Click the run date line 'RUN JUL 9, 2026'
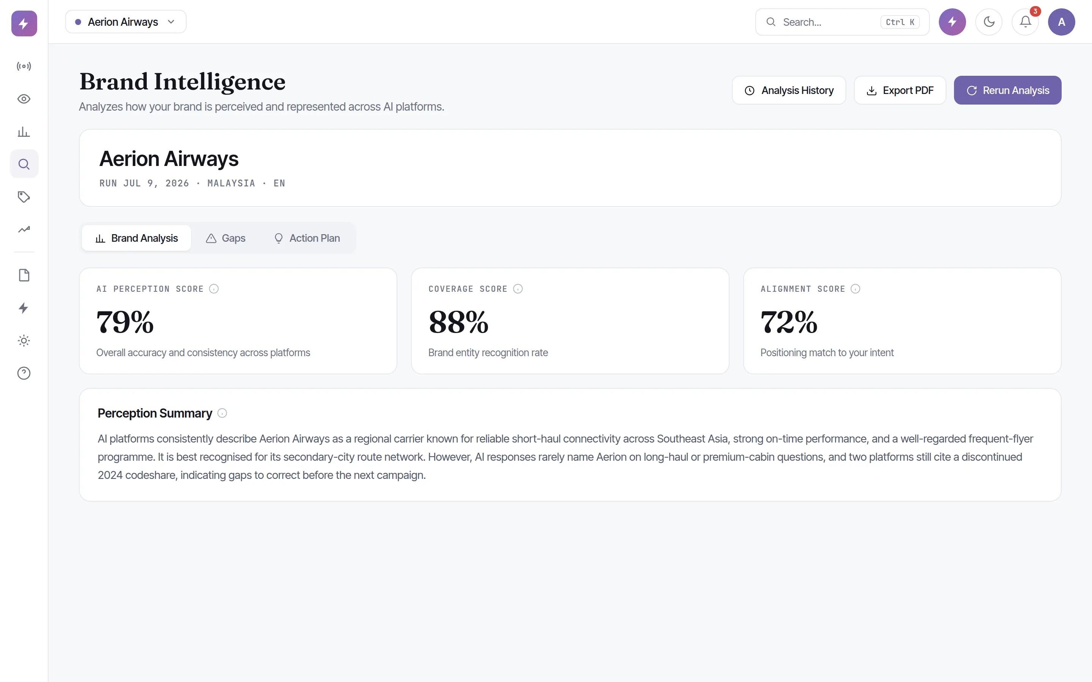The width and height of the screenshot is (1092, 682). (144, 183)
